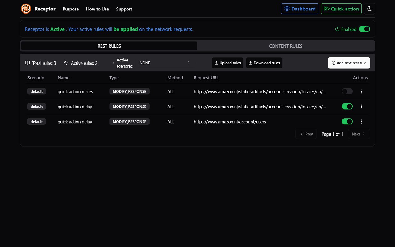
Task: Click the Quick action button
Action: click(341, 9)
